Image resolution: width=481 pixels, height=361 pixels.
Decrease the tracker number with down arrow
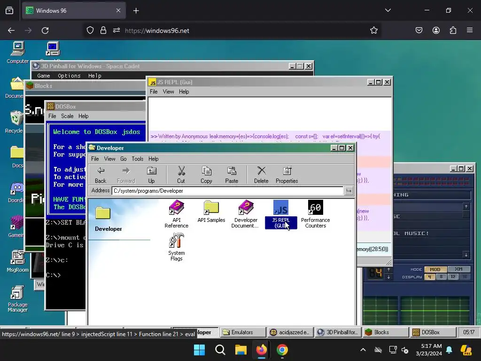(388, 277)
